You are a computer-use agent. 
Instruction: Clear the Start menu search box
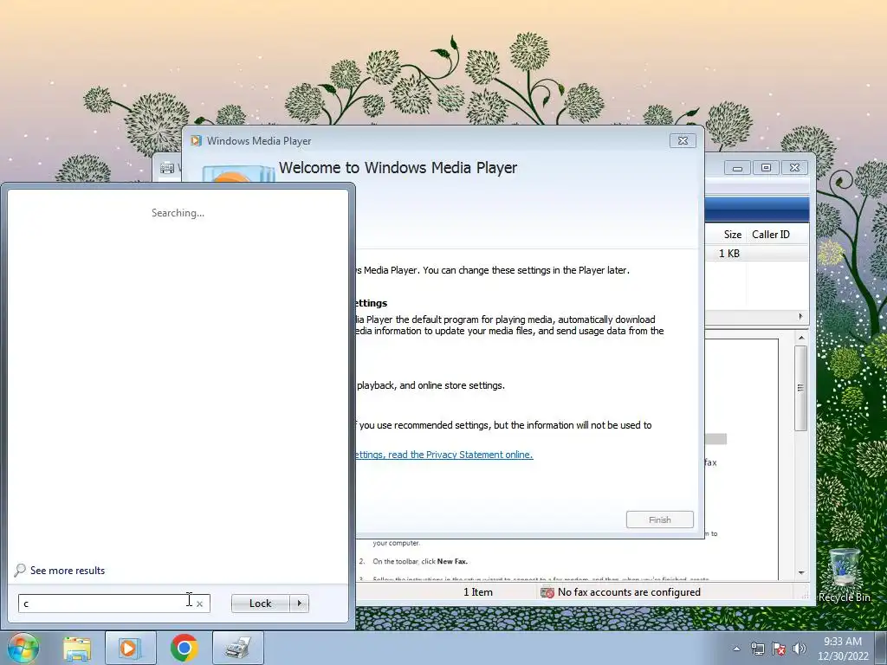point(199,604)
